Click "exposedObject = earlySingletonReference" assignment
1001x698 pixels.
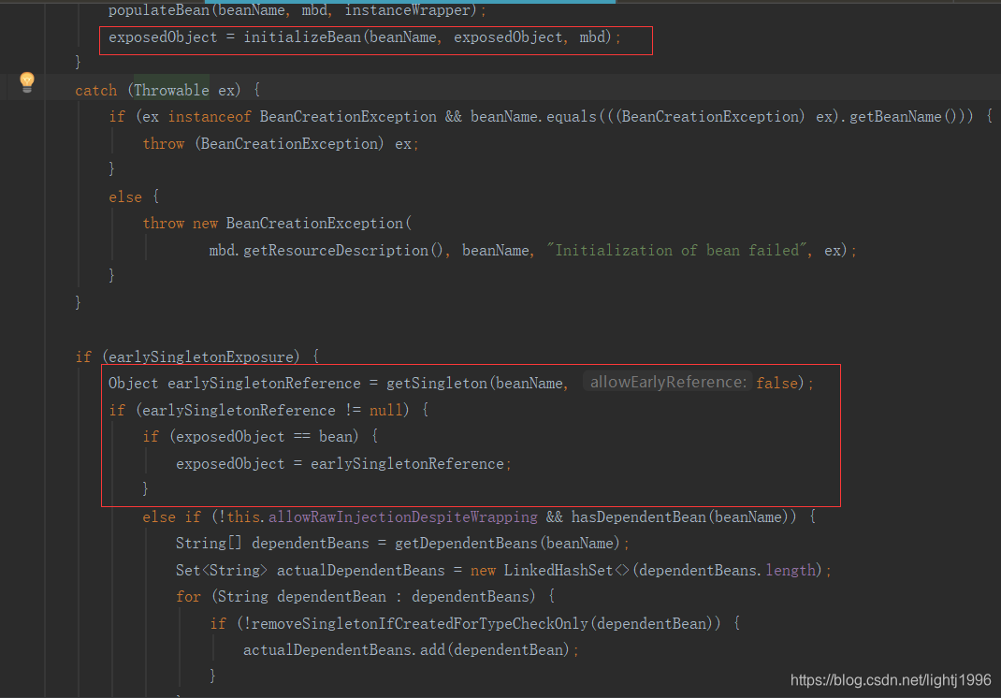[x=343, y=464]
